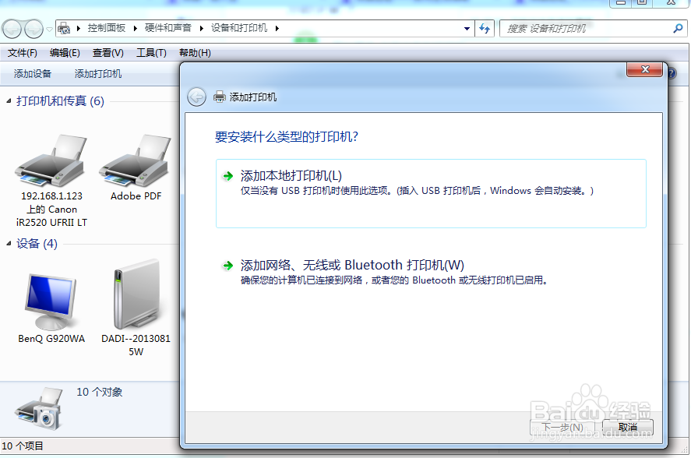Select the BenQ G920WA monitor device
691x458 pixels.
pyautogui.click(x=51, y=302)
